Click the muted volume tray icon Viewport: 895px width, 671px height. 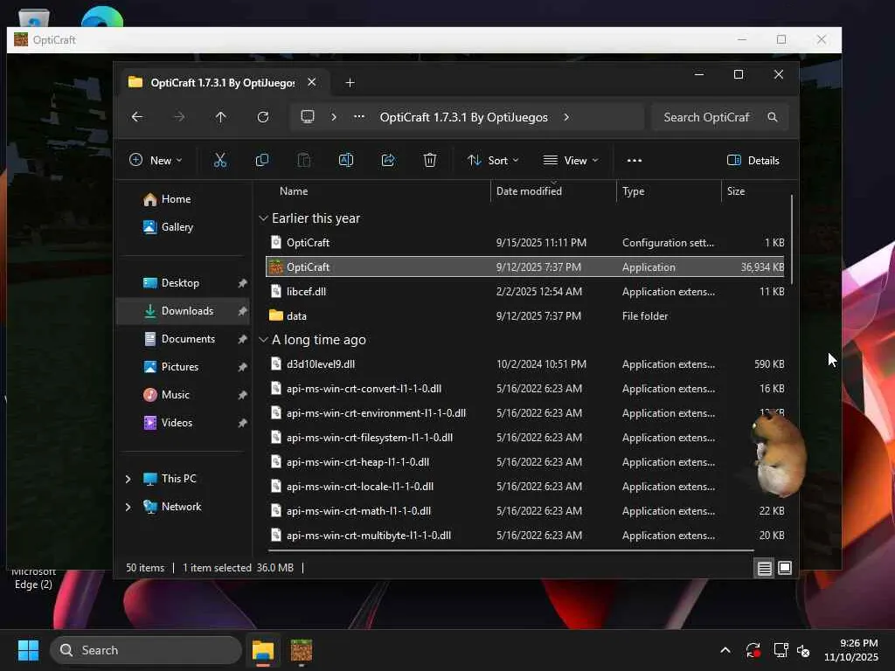[x=803, y=650]
